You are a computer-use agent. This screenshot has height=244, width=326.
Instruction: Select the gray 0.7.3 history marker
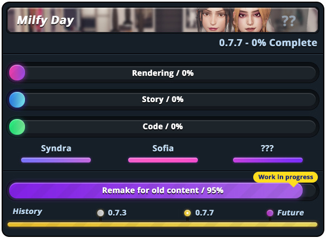point(101,213)
